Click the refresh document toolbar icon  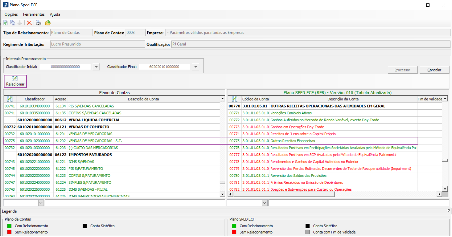[5, 23]
